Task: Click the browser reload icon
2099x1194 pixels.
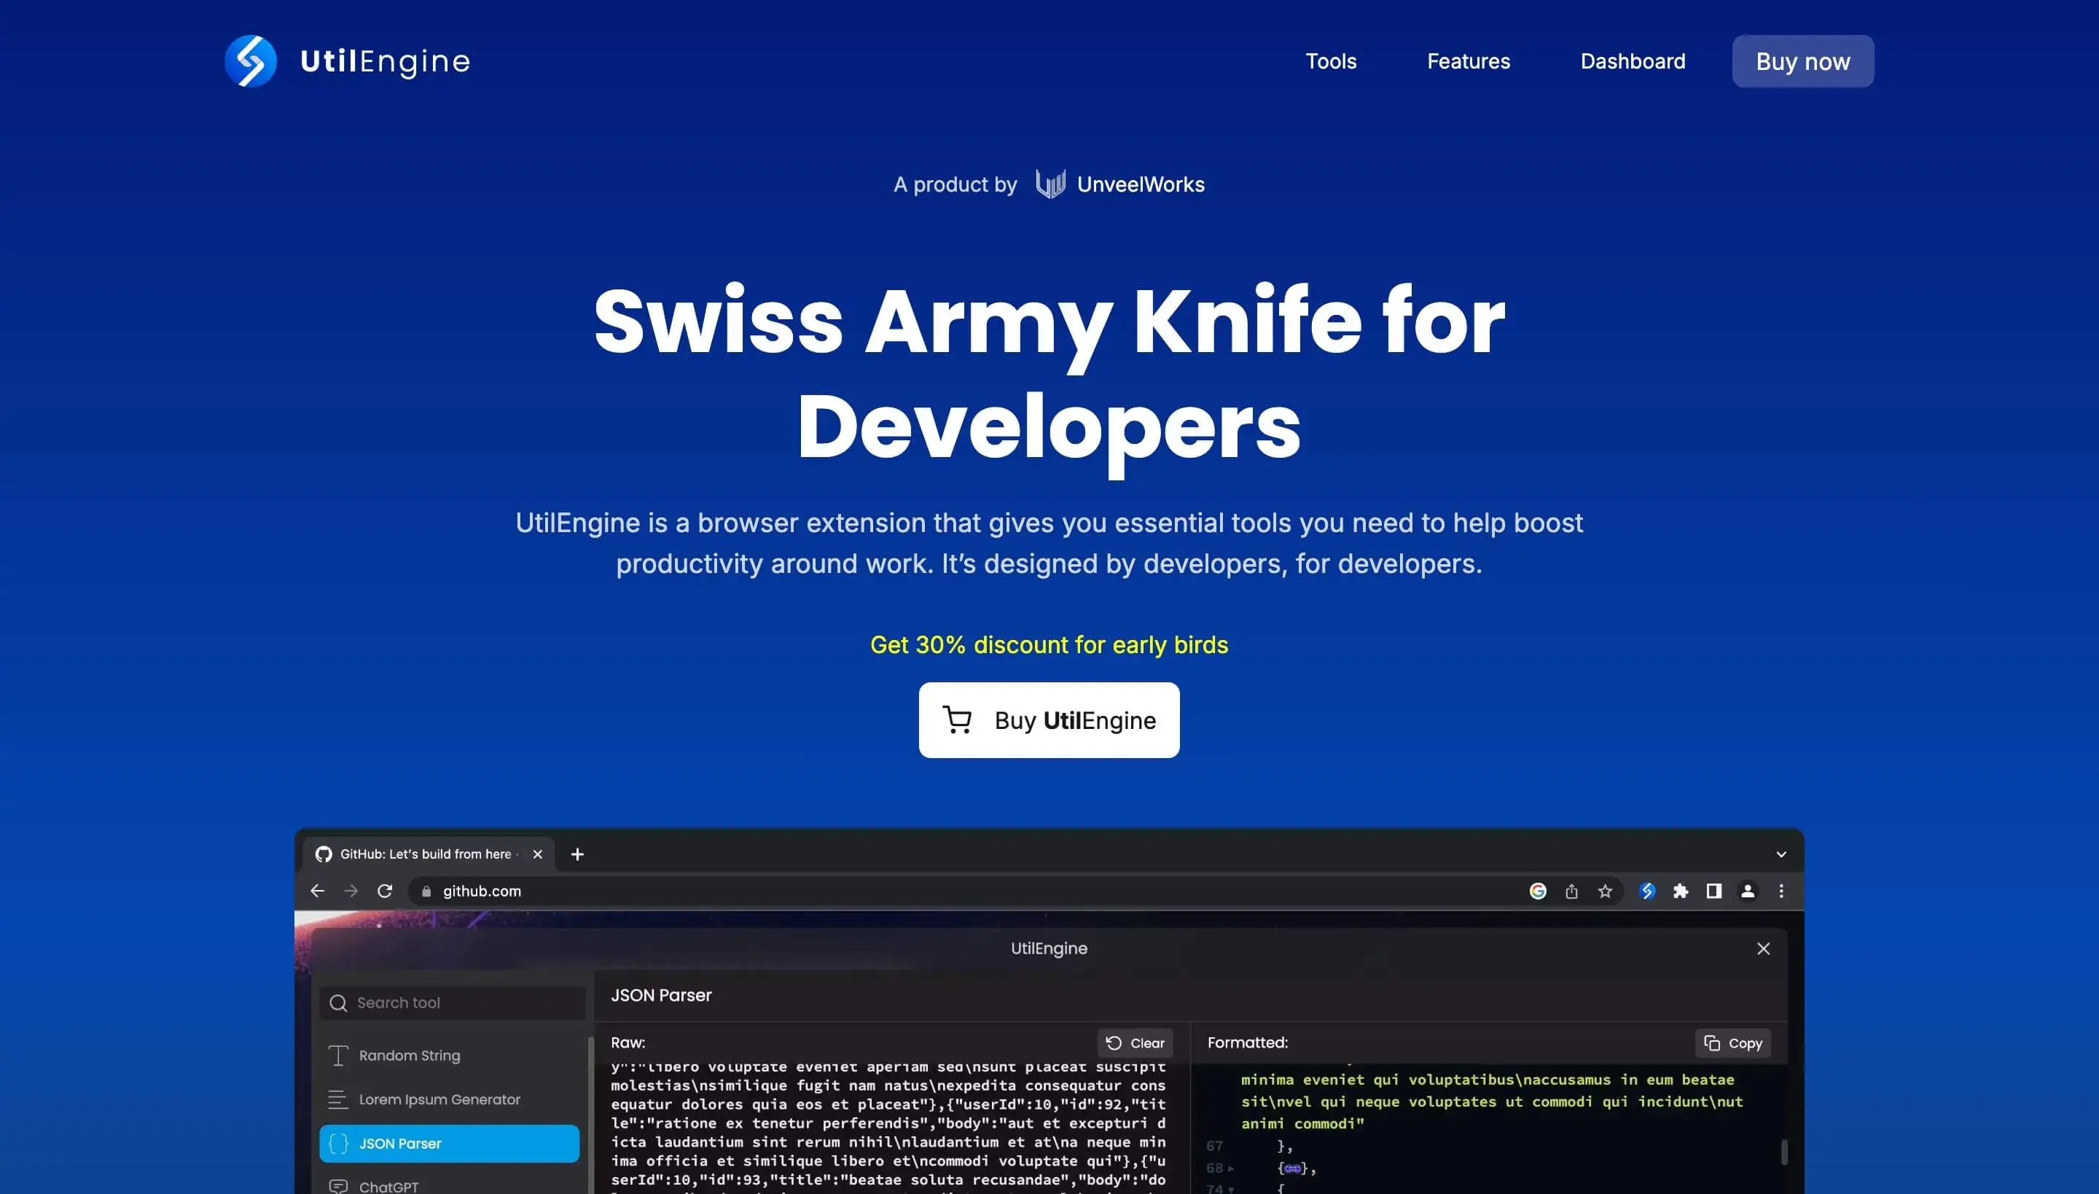Action: coord(385,891)
